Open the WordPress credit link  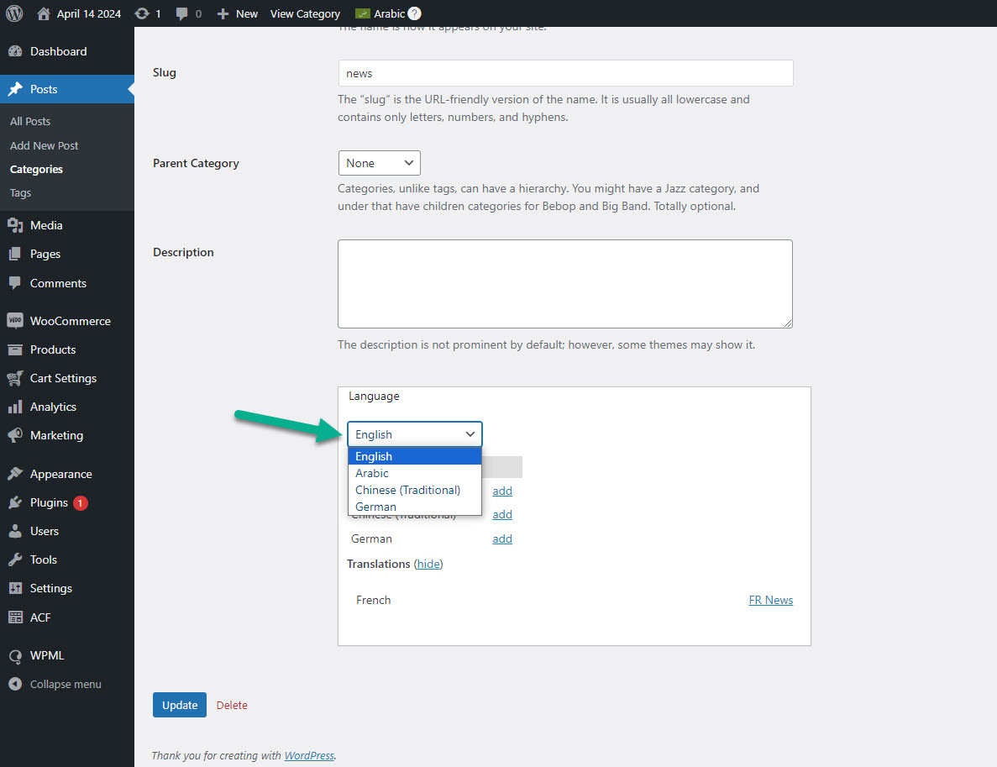(x=309, y=755)
